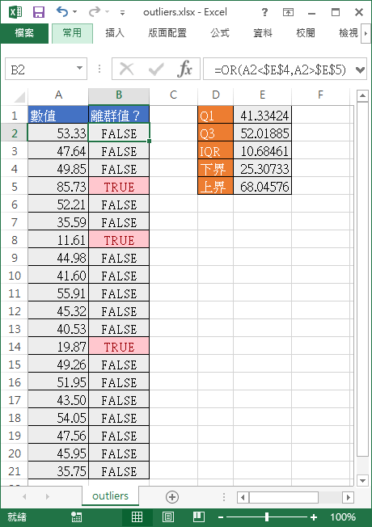This screenshot has width=372, height=527.
Task: Open the Name Box dropdown arrow
Action: pyautogui.click(x=80, y=68)
